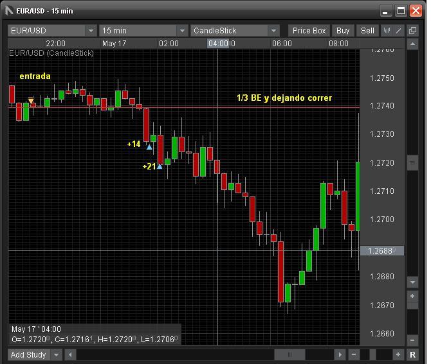Click the Price Box button

309,31
